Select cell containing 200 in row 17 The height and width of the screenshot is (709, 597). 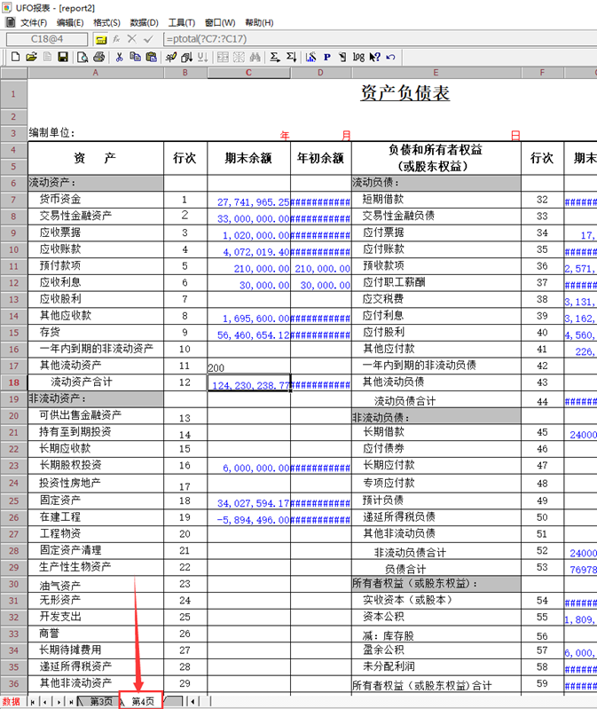point(248,366)
